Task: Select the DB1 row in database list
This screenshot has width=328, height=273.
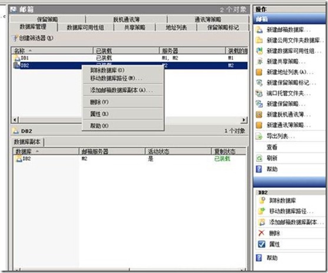Action: click(x=130, y=58)
